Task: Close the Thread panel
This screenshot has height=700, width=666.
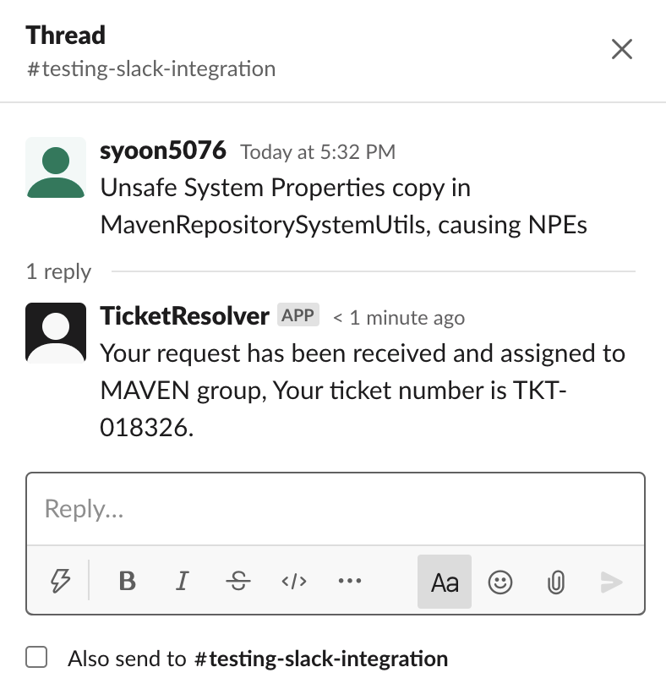Action: (622, 50)
